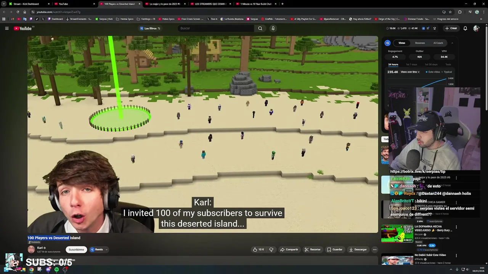Reload the page
Viewport: 488px width, 274px height.
click(18, 12)
